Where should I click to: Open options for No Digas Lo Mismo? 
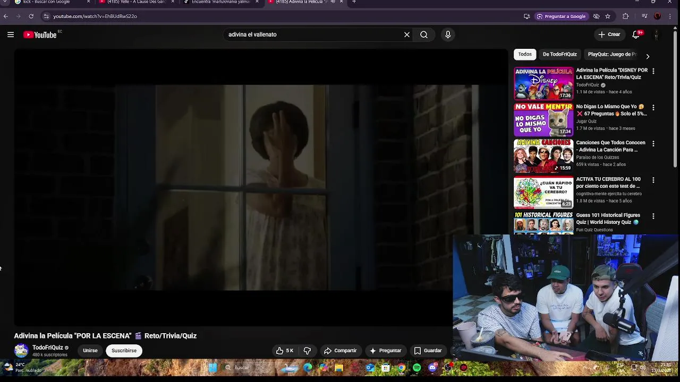click(653, 107)
